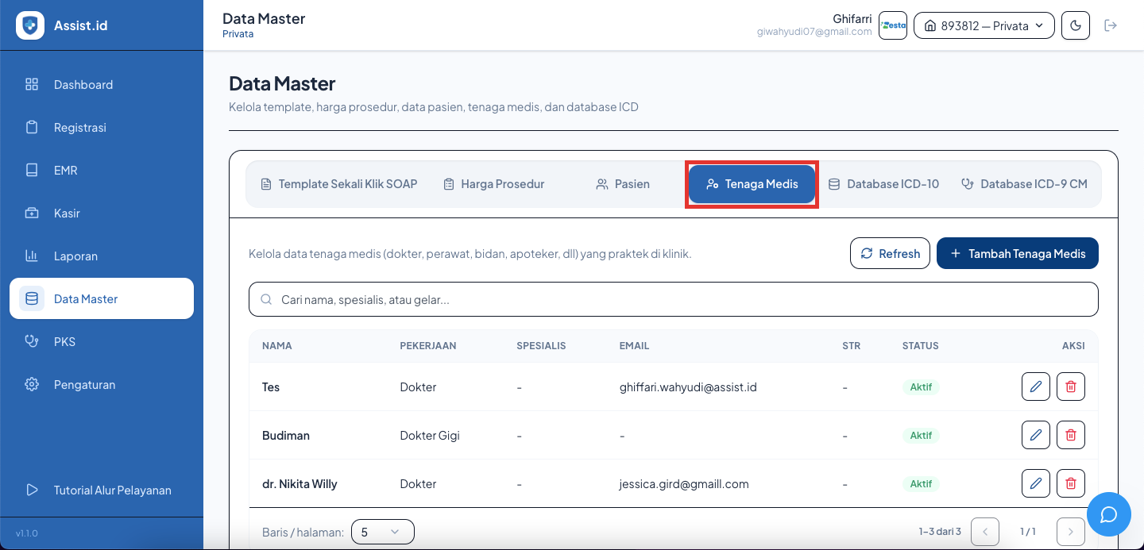Screen dimensions: 1144x550
Task: Select Template Sekali Klik SOAP tab
Action: pyautogui.click(x=339, y=184)
